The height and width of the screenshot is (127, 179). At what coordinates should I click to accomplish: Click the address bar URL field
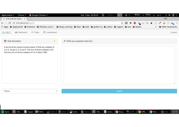(68, 23)
